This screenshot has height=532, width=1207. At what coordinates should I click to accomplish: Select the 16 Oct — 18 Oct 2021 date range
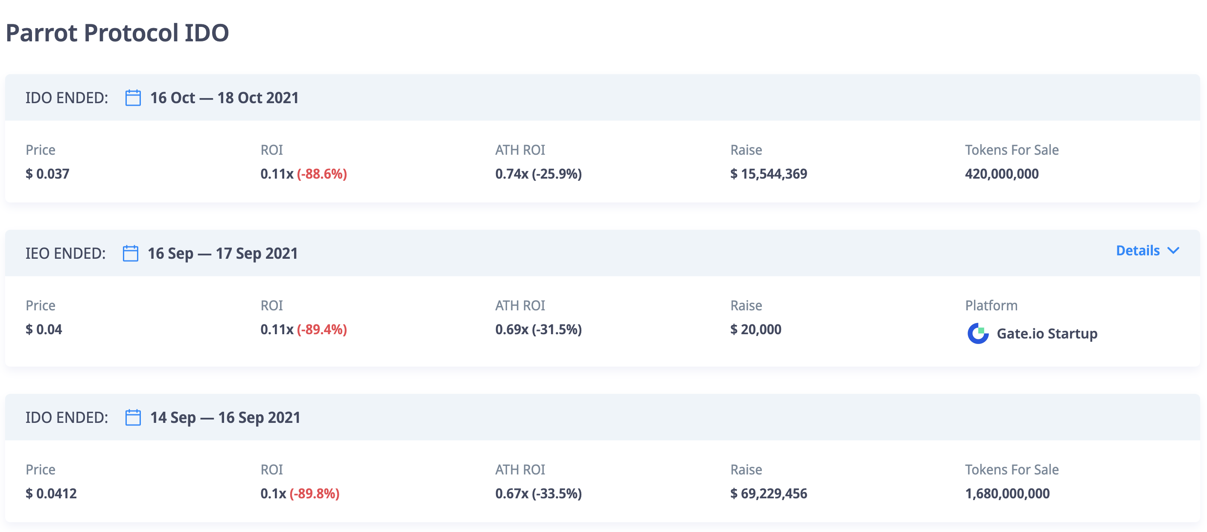(224, 98)
